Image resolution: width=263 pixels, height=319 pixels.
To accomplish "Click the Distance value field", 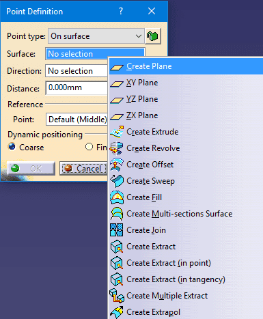I will tap(77, 87).
